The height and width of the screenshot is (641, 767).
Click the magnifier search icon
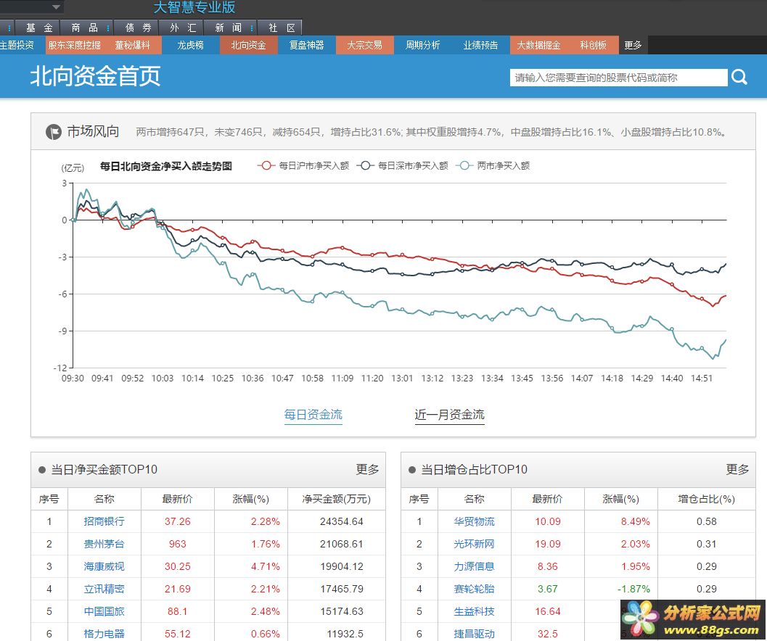pos(739,77)
